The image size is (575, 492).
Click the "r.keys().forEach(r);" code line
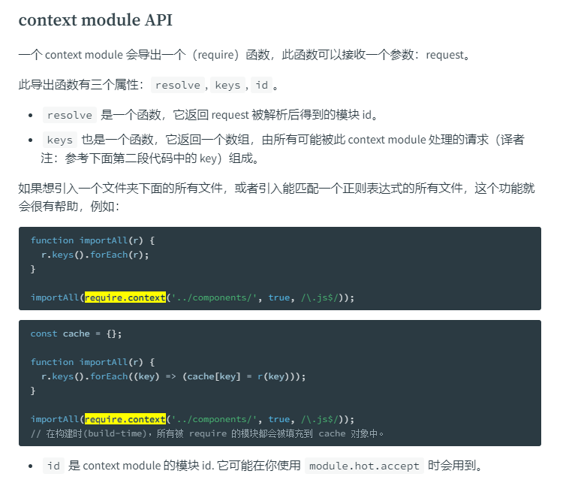(x=95, y=255)
